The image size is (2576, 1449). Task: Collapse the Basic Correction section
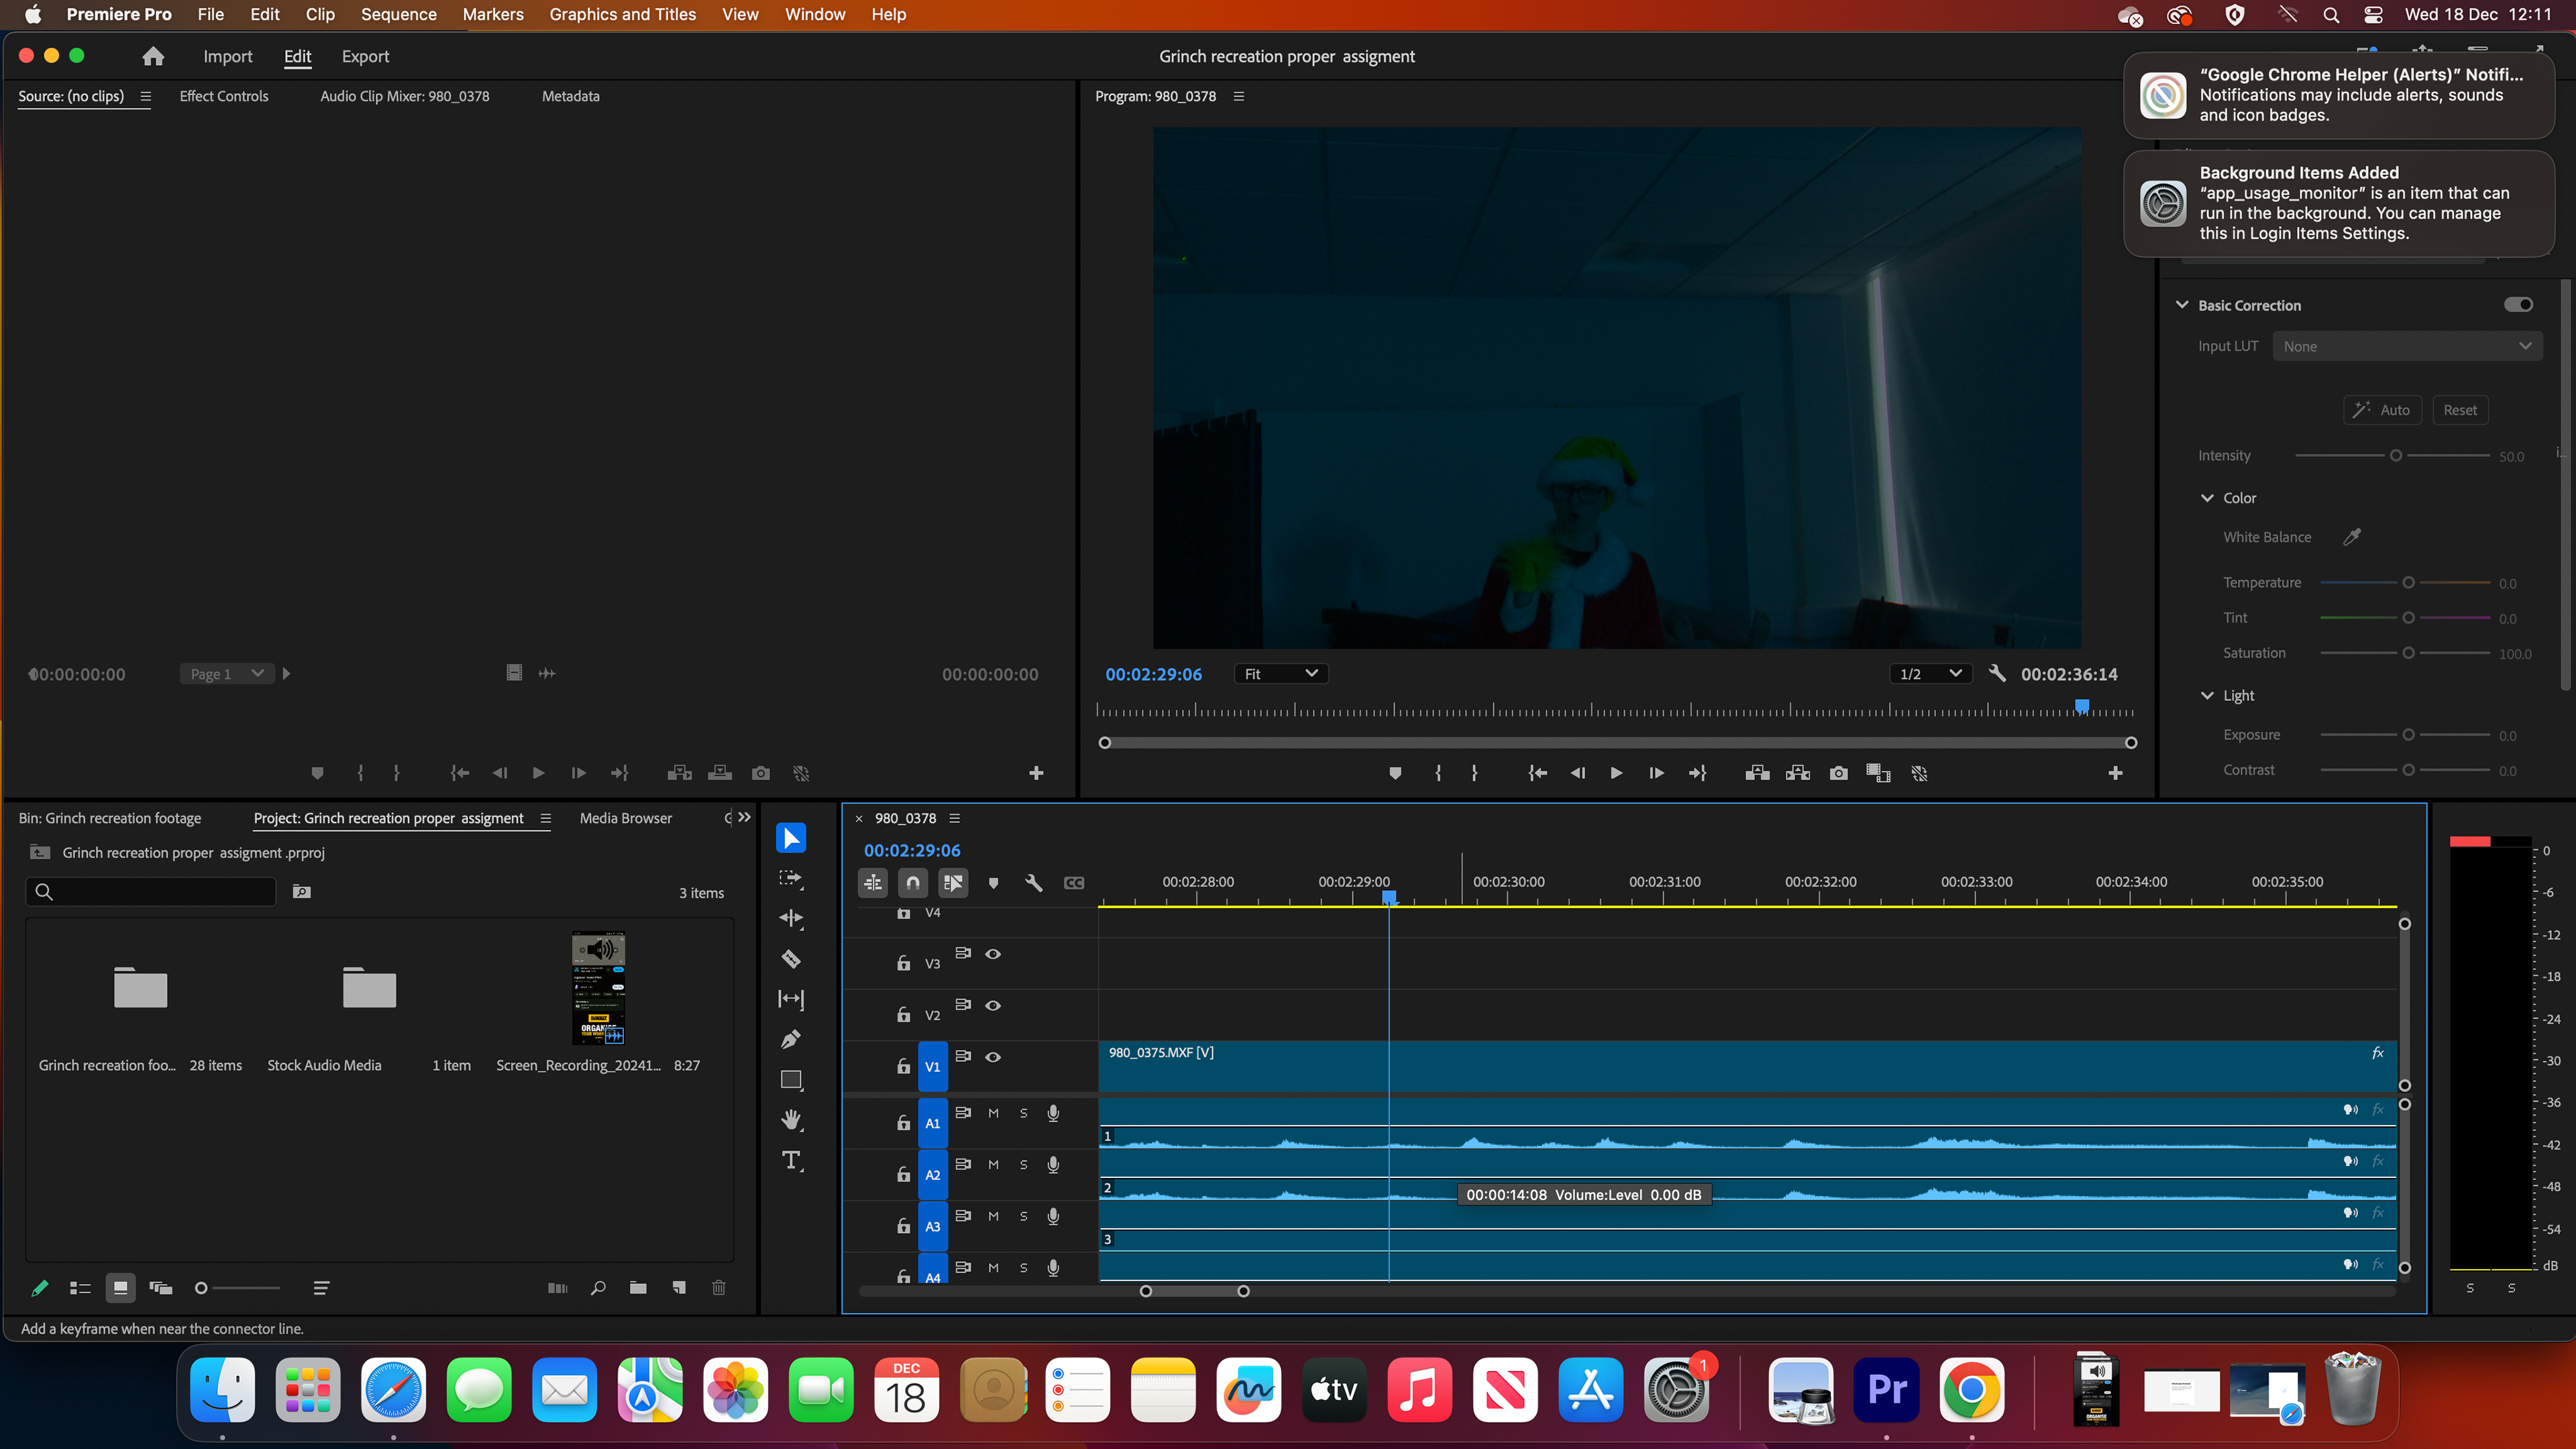tap(2181, 305)
